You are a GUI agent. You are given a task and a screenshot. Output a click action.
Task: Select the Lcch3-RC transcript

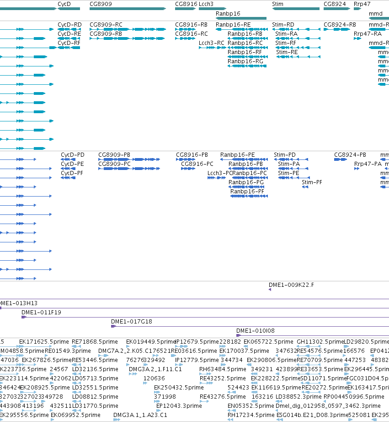coord(213,48)
